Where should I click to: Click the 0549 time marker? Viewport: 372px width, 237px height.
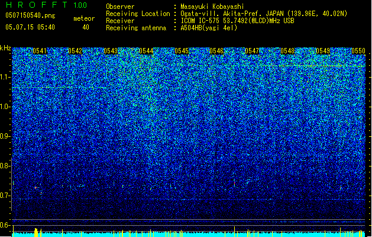pos(323,51)
